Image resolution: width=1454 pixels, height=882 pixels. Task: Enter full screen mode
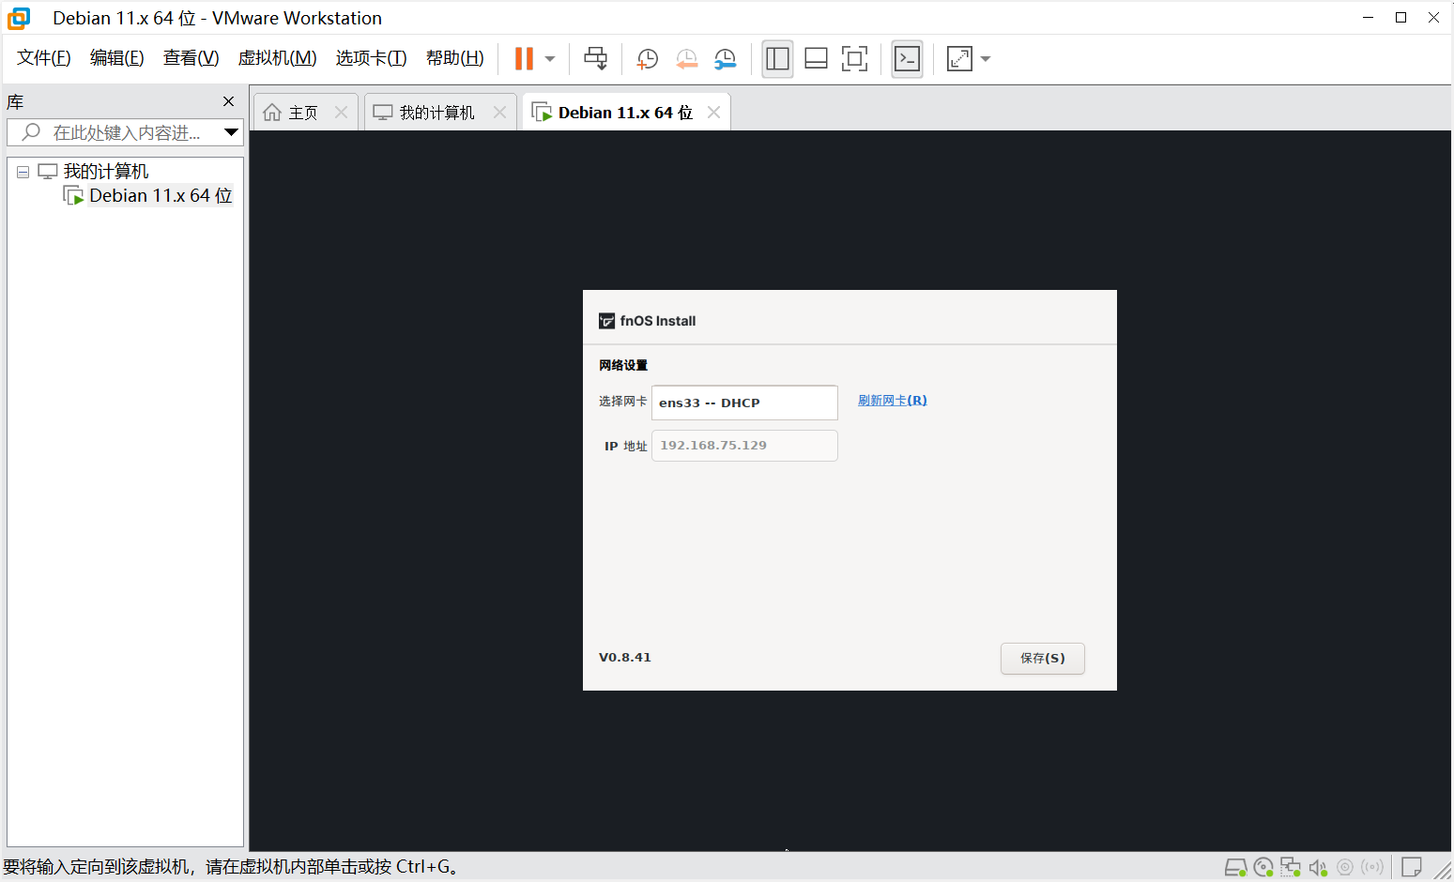(x=854, y=59)
